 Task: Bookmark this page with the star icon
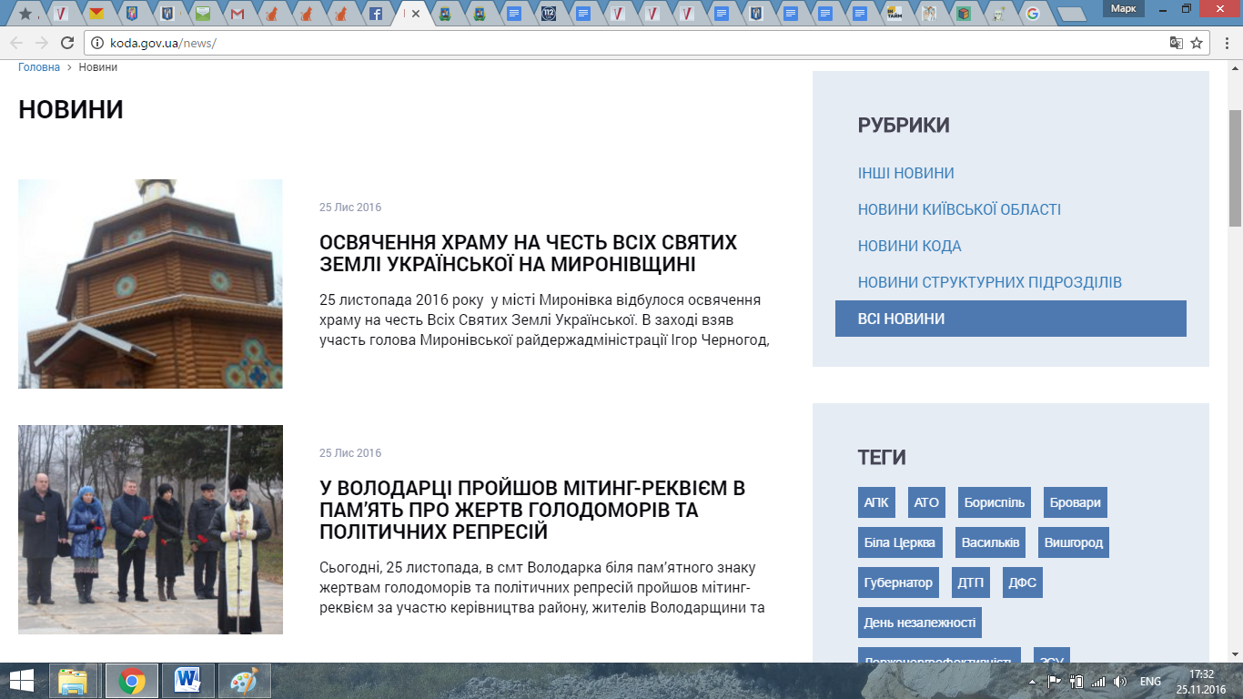[1198, 43]
